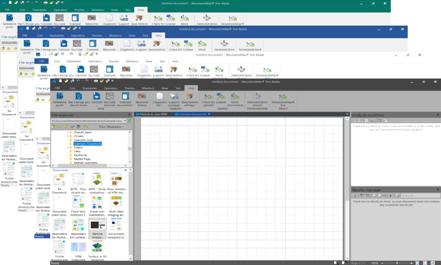
Task: Click the Results manager search field
Action: tap(419, 195)
